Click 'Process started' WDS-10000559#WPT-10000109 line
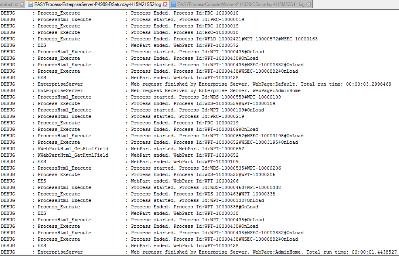Viewport: 399px width, 256px height. click(x=206, y=97)
